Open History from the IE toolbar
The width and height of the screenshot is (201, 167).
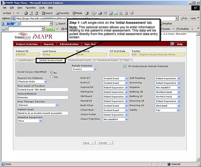[x=87, y=13]
